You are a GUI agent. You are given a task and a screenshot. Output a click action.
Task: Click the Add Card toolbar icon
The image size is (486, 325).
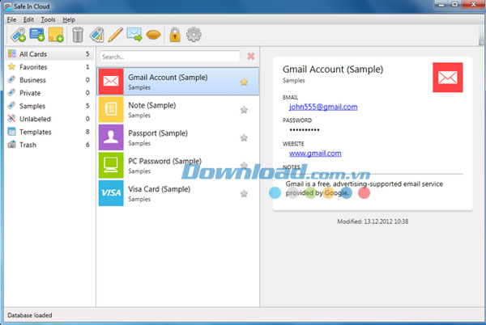18,35
